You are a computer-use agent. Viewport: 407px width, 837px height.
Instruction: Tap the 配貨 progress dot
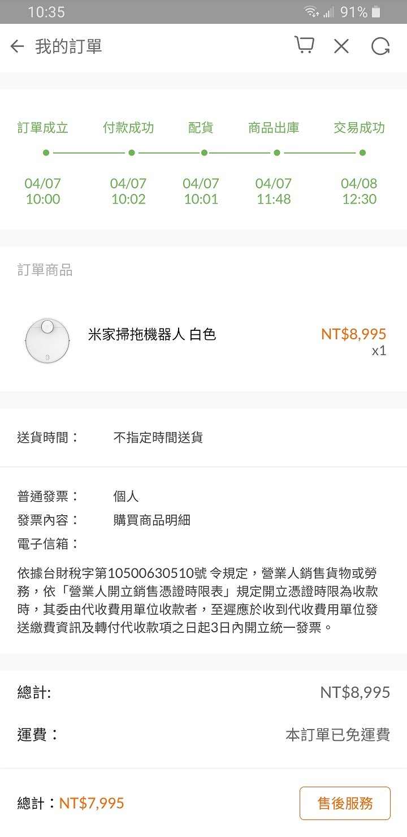pyautogui.click(x=204, y=153)
